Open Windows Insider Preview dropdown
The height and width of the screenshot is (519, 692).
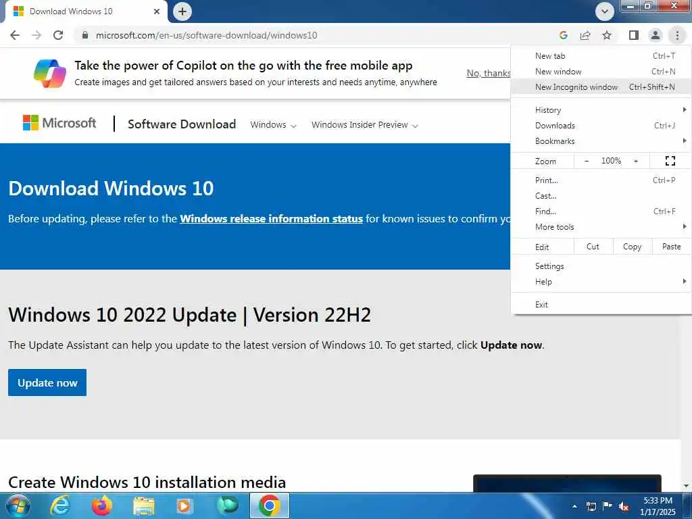click(x=364, y=125)
